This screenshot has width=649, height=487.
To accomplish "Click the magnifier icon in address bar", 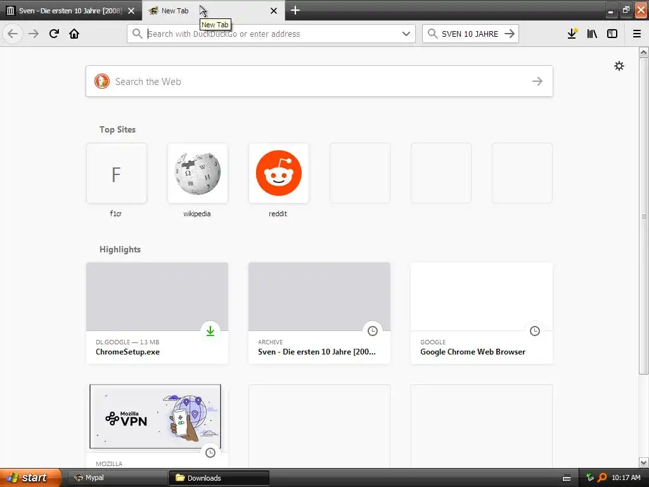I will 137,34.
